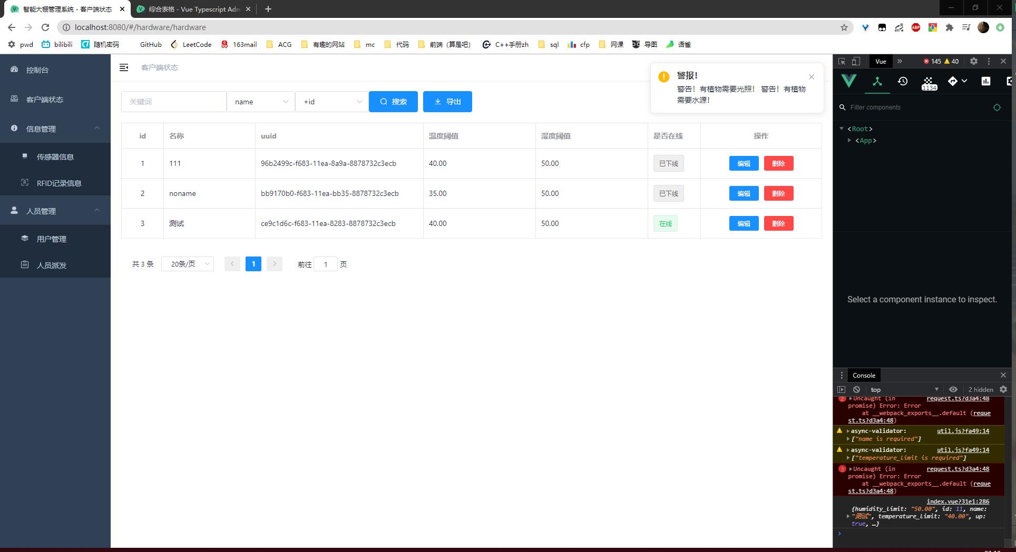Click the yellow warning count 40

(952, 61)
